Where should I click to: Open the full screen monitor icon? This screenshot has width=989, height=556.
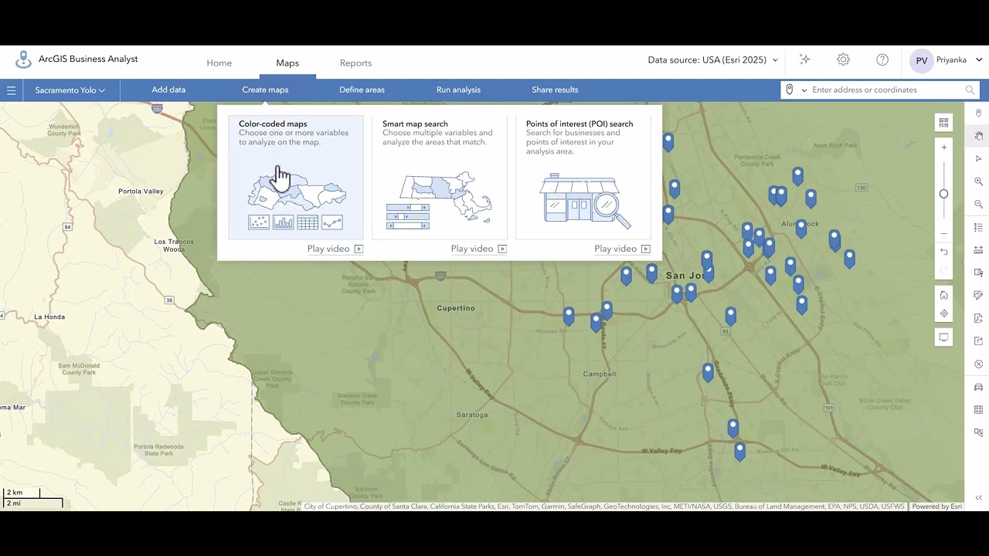tap(943, 337)
